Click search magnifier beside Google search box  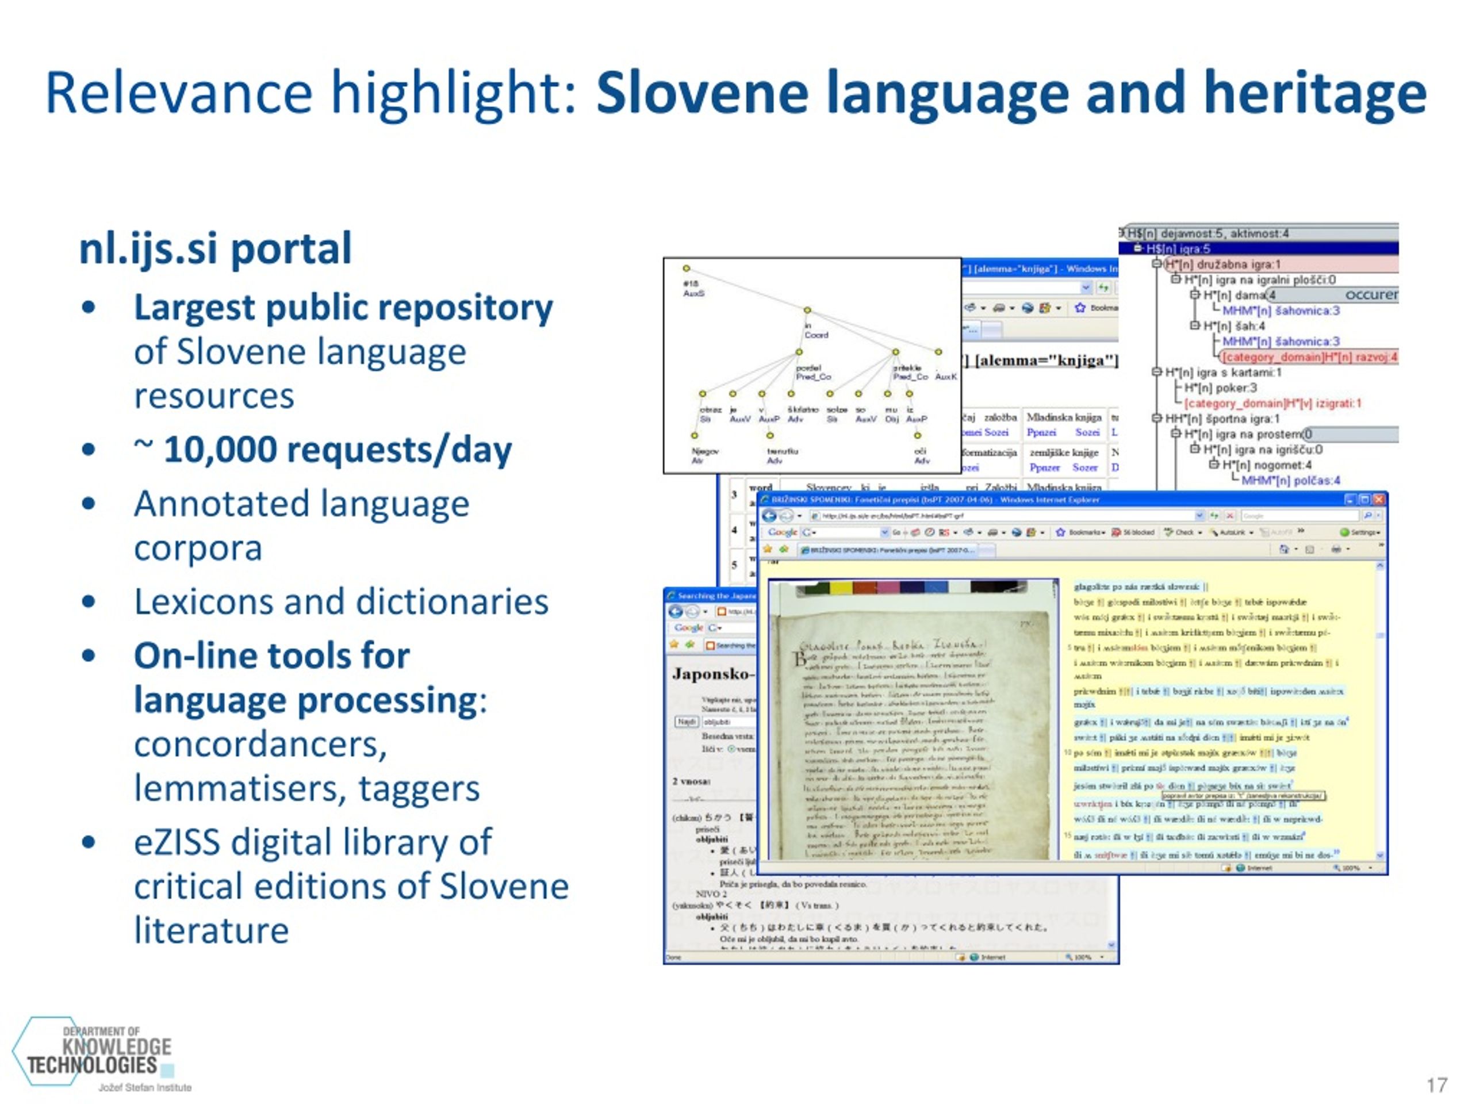click(x=1368, y=516)
